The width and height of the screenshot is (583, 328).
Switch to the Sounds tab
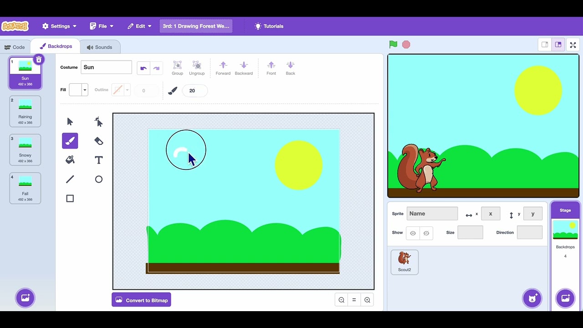tap(100, 47)
